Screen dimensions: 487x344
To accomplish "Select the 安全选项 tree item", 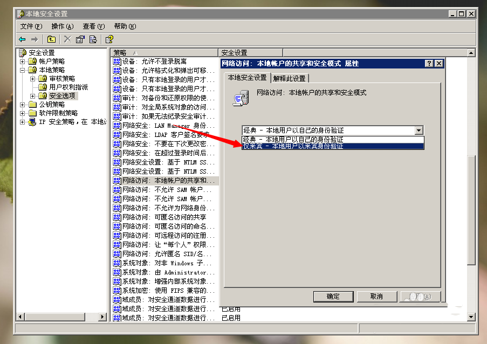I will tap(62, 96).
